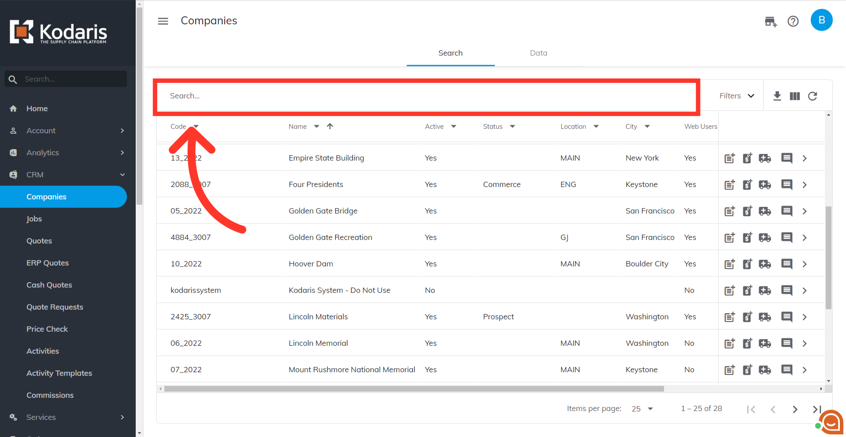Image resolution: width=846 pixels, height=437 pixels.
Task: Open ERP Quotes in sidebar
Action: 48,263
